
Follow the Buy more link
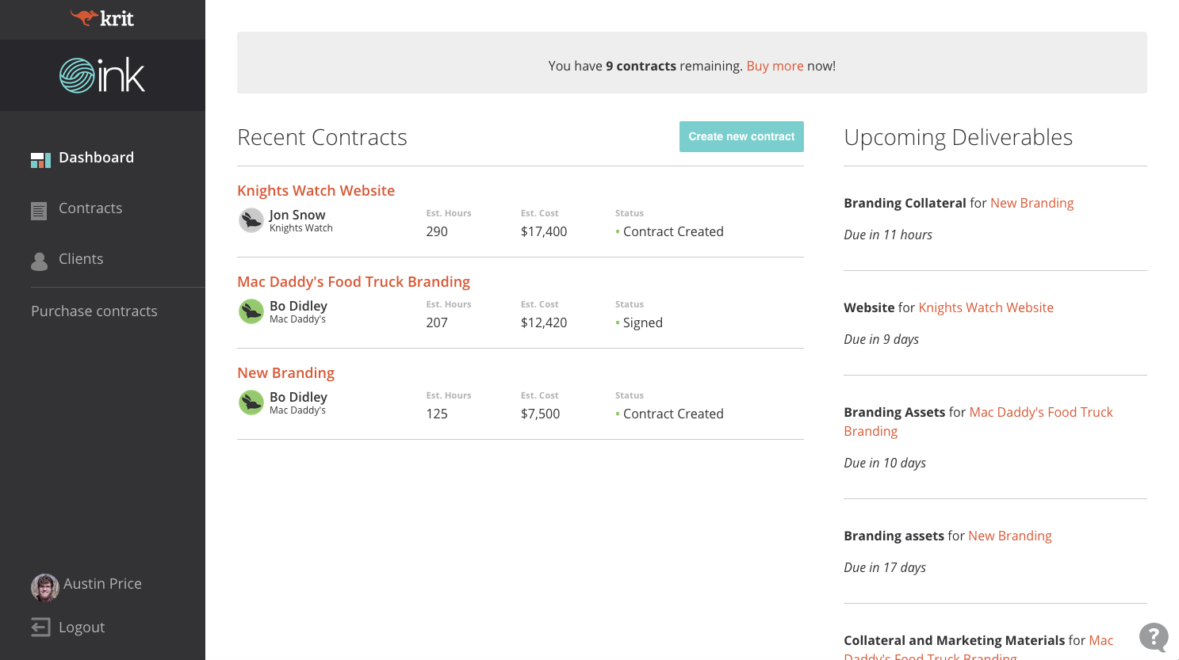(x=775, y=66)
